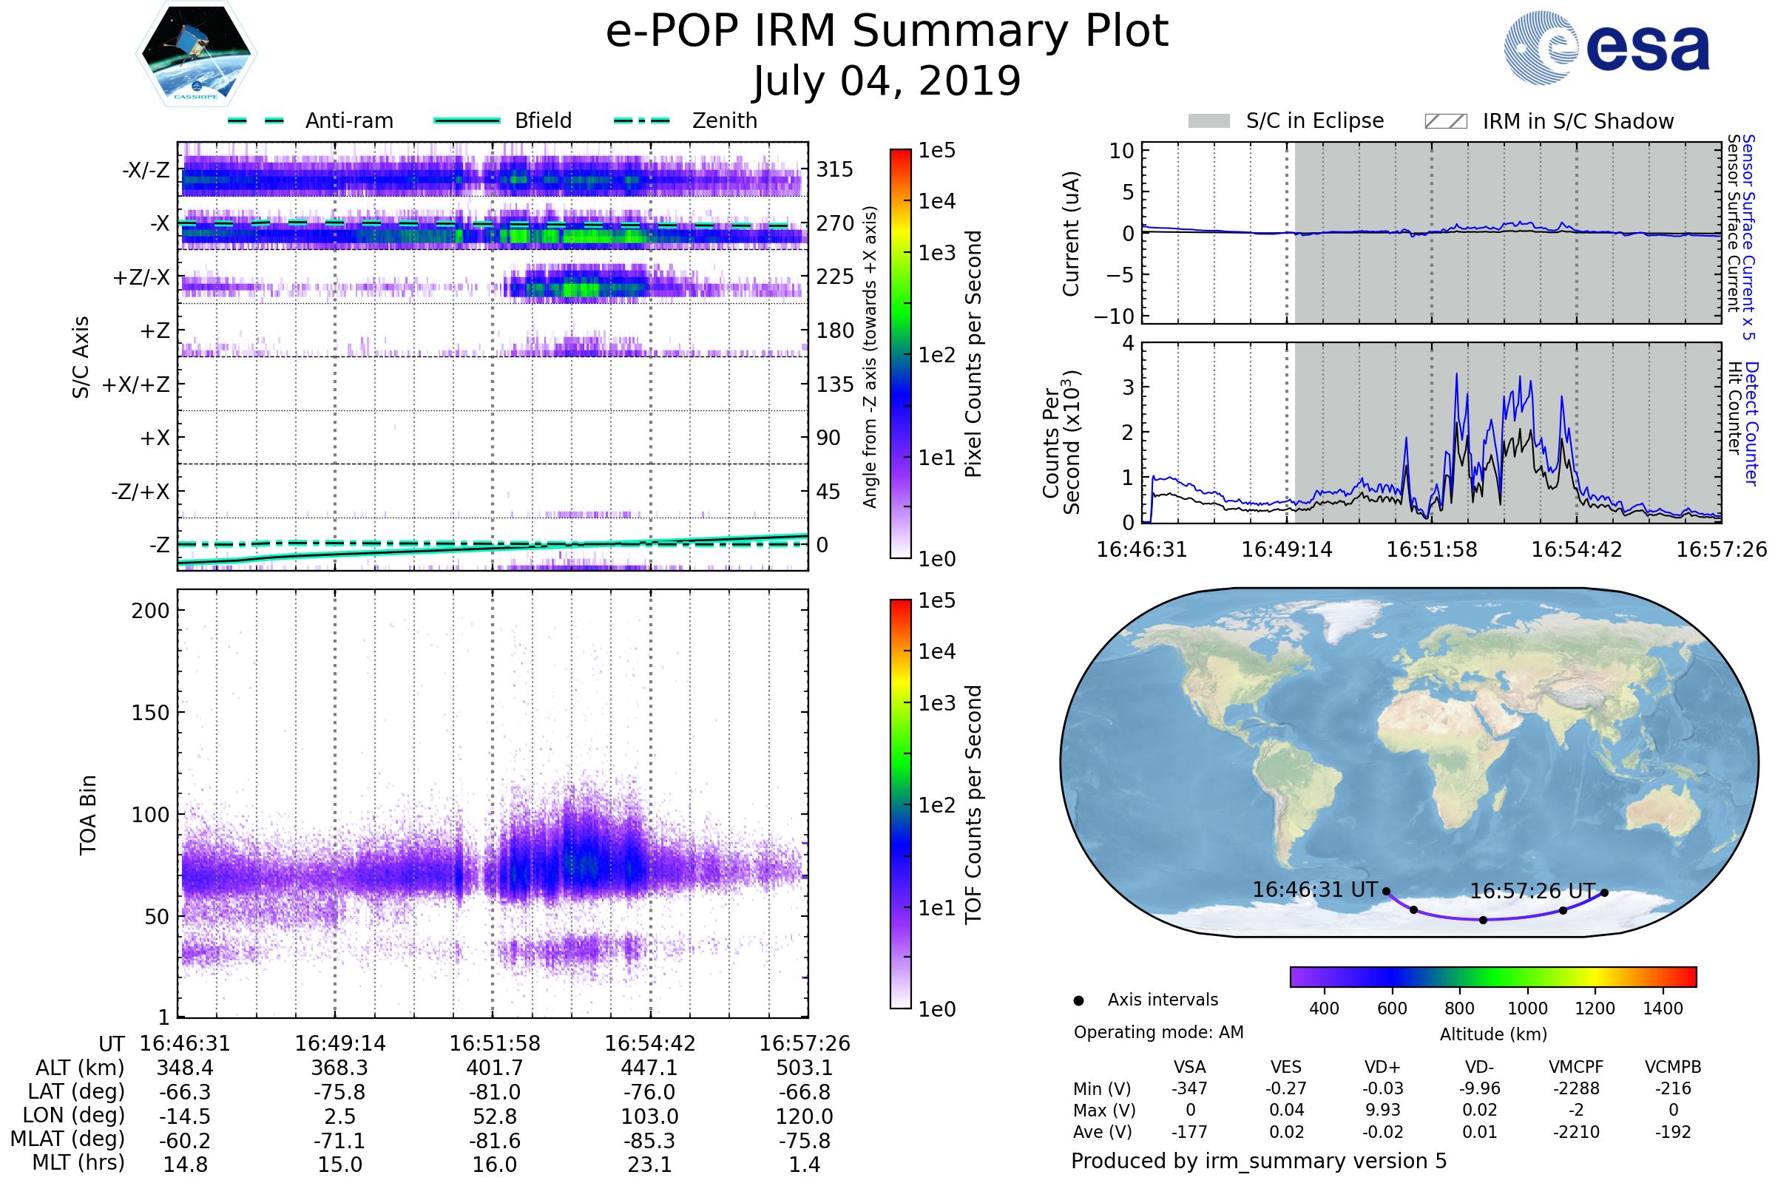Click the 16:46:31 UT start point on map
Image resolution: width=1775 pixels, height=1183 pixels.
[x=1386, y=891]
